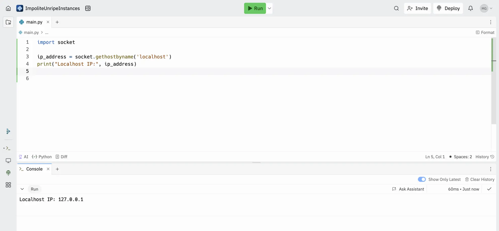Viewport: 499px width, 231px height.
Task: Collapse the Run output chevron
Action: 22,189
